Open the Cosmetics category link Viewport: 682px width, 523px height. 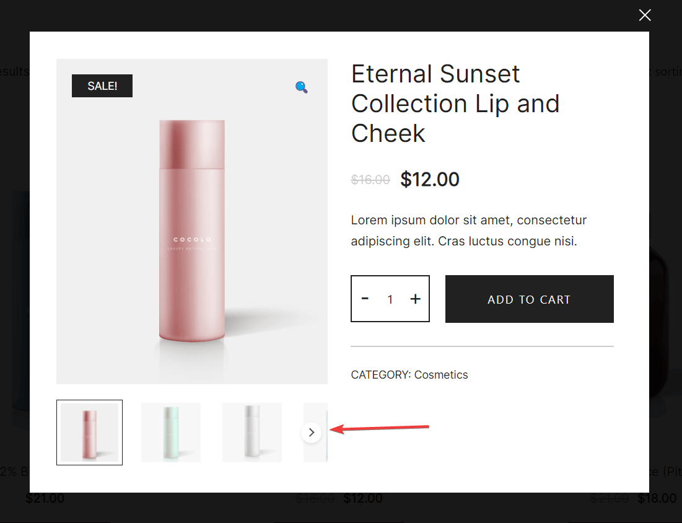point(441,375)
